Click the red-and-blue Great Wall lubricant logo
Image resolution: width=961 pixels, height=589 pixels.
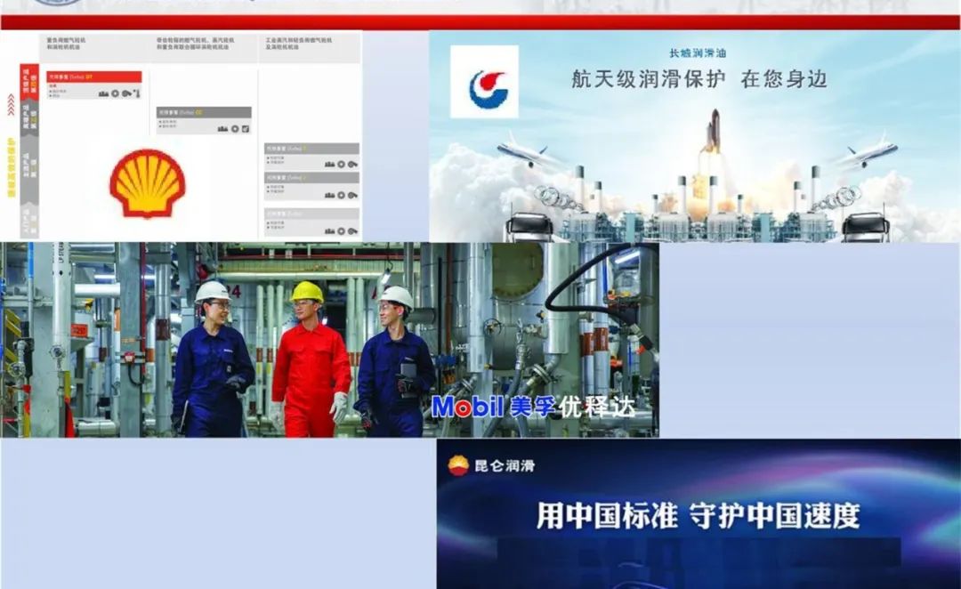(489, 90)
